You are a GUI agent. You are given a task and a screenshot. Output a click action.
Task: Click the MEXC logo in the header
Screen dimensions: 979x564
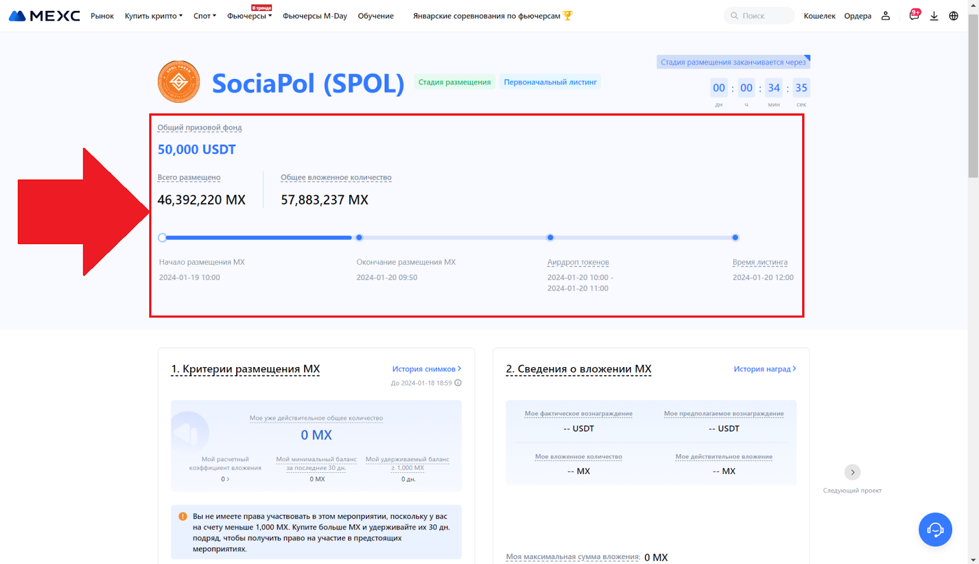[x=44, y=16]
